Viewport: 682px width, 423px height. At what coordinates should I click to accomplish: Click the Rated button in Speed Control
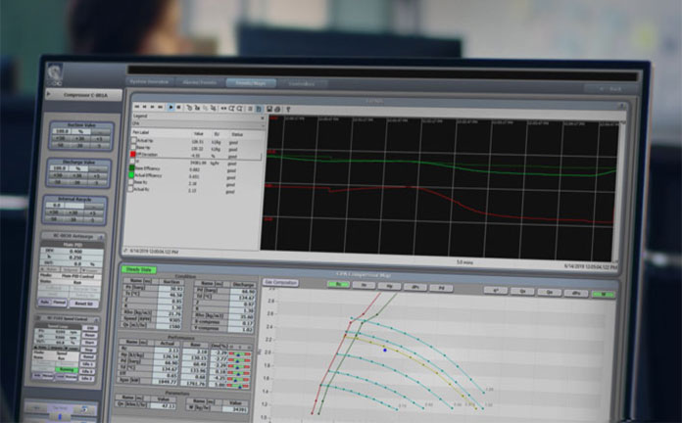pos(89,357)
